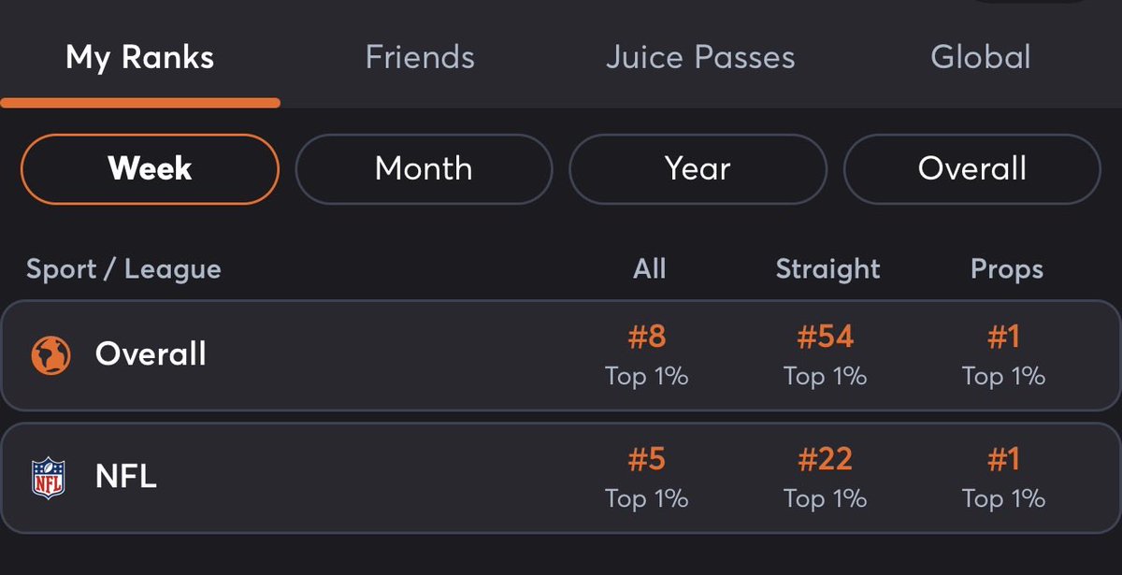Open the Juice Passes tab

(700, 57)
